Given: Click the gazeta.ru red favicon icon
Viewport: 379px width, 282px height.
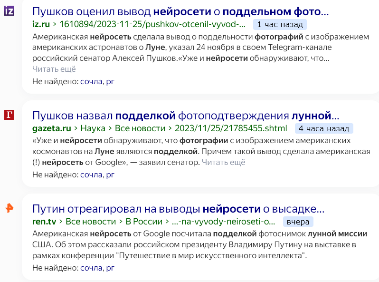Looking at the screenshot, I should tap(9, 115).
